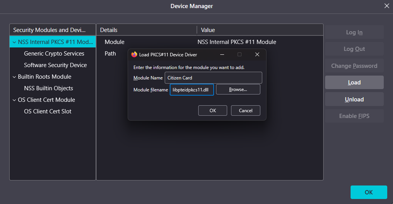The image size is (393, 204).
Task: Click the Module filename input field
Action: 192,89
